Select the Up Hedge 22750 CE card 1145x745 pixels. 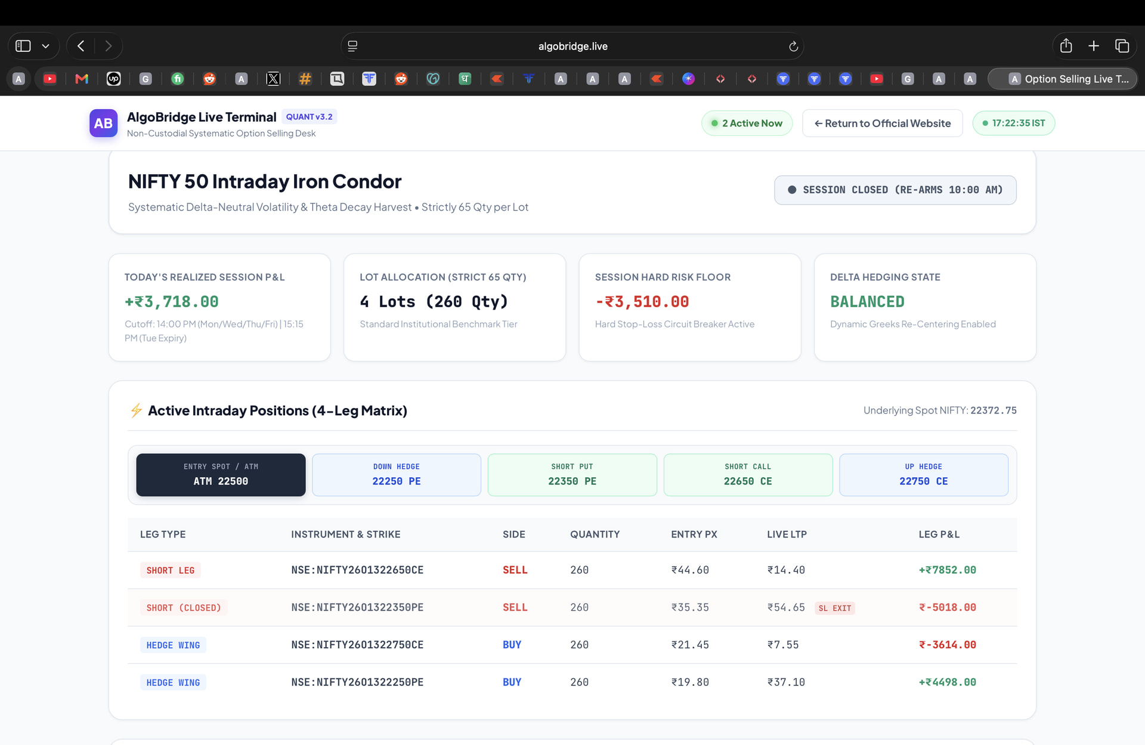coord(924,475)
